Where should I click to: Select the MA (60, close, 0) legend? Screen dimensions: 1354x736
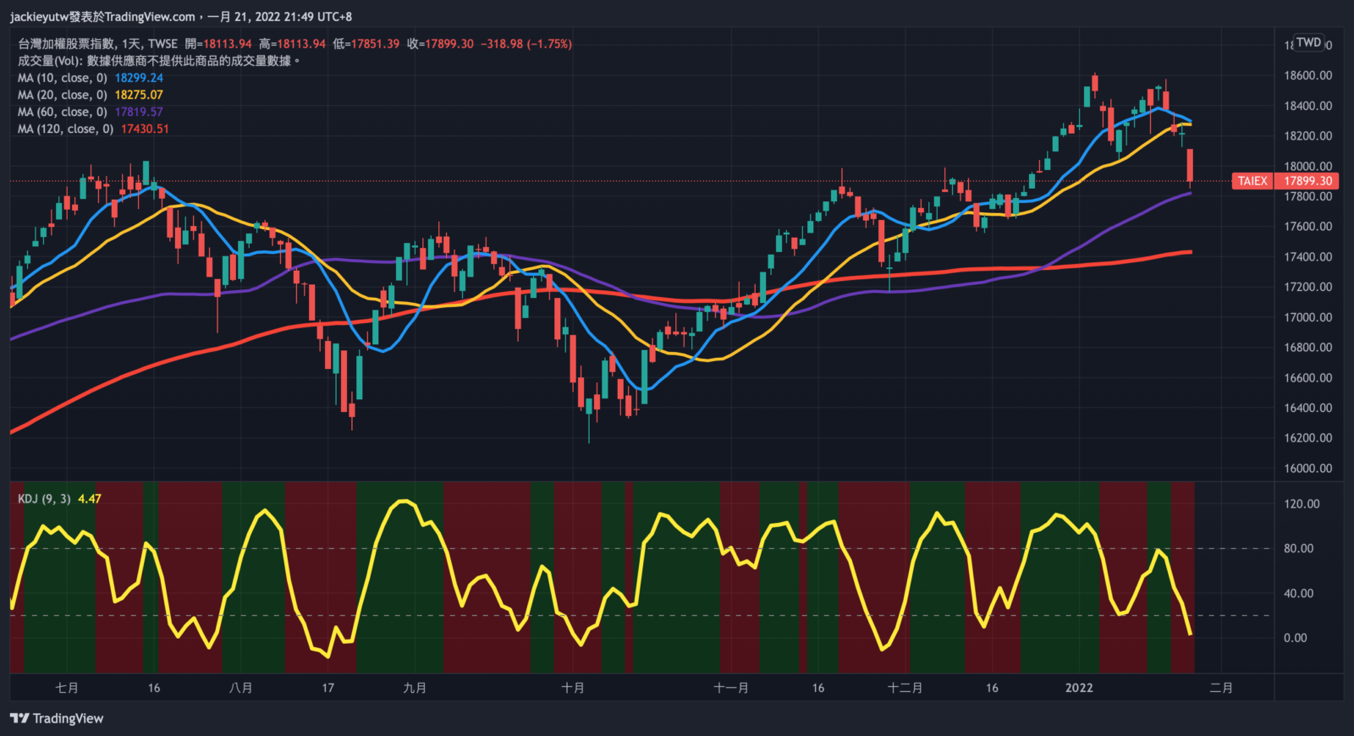click(63, 112)
